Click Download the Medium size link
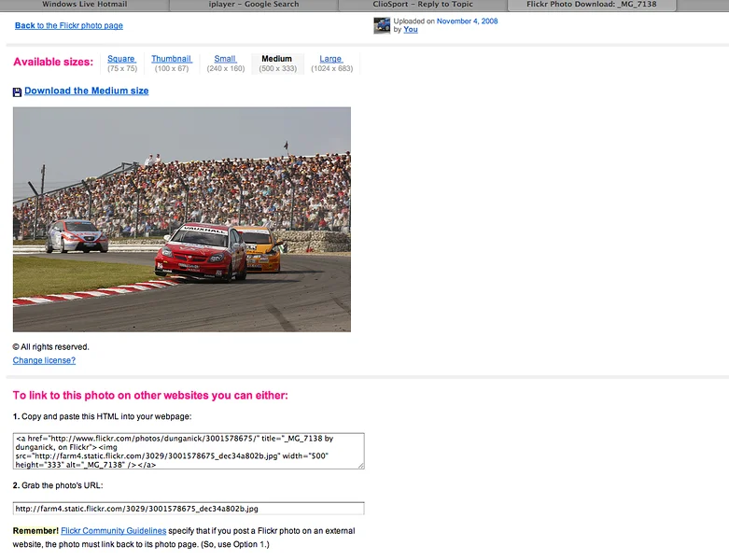Viewport: 729px width, 560px height. (x=87, y=91)
